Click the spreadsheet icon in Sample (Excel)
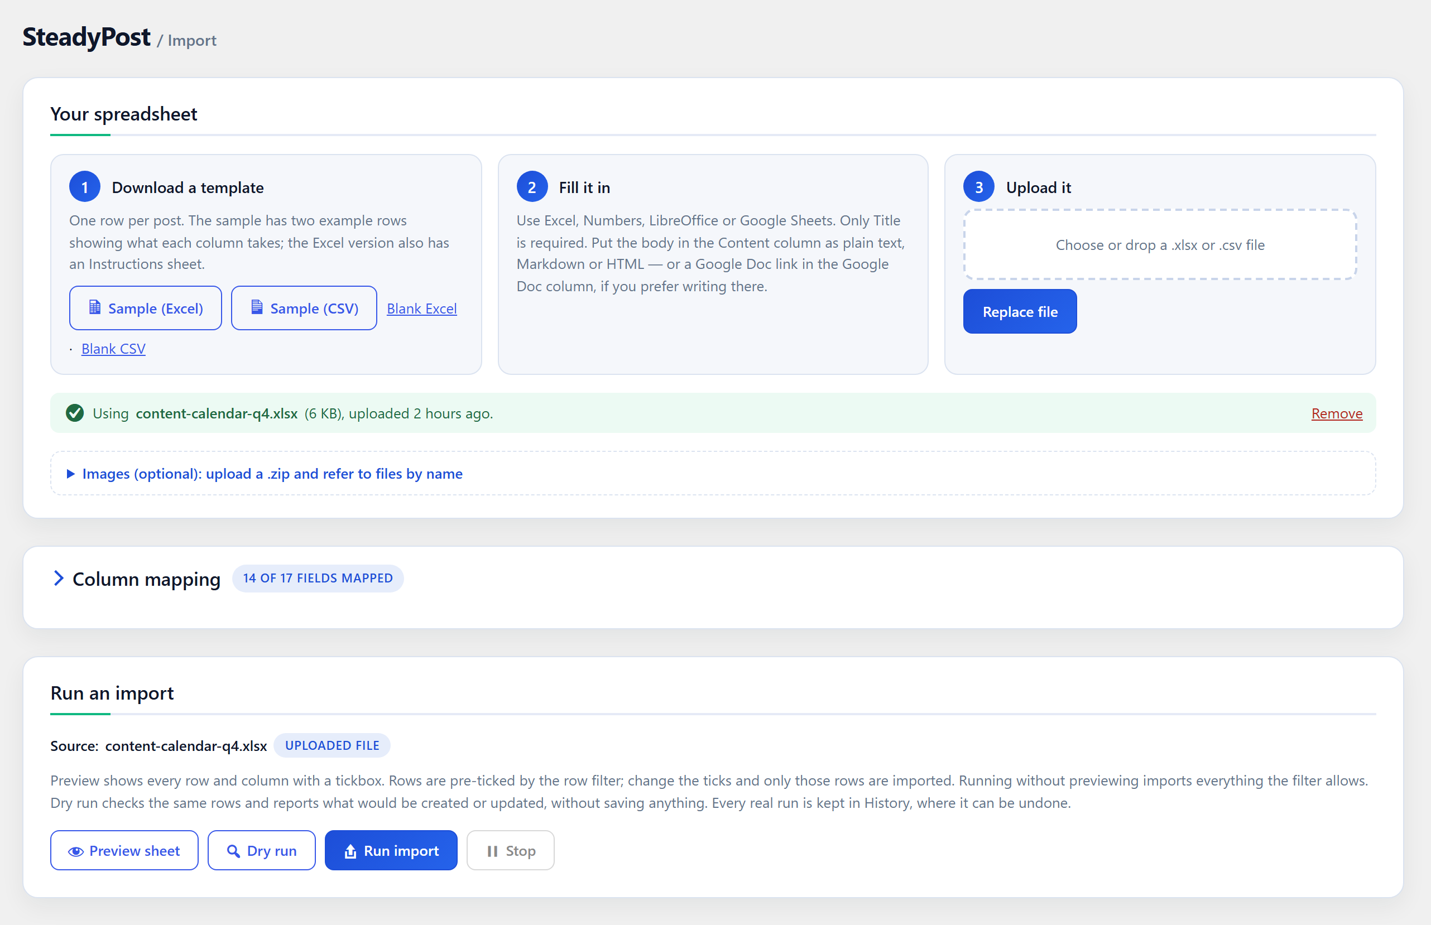 pyautogui.click(x=94, y=307)
